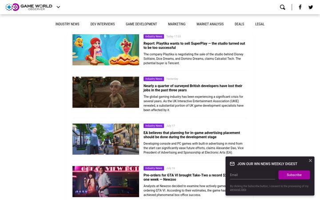Open the old man character article thumbnail

[106, 92]
